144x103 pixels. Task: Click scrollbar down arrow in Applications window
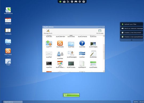tap(104, 71)
